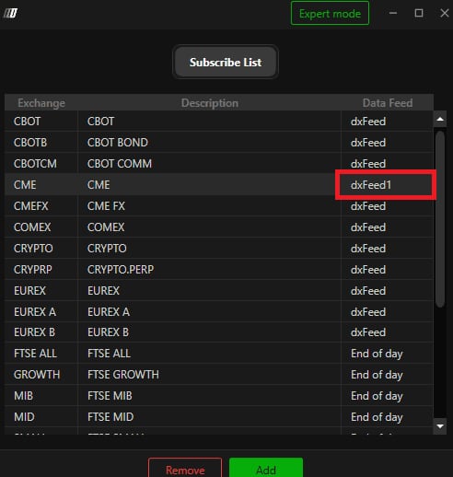This screenshot has height=477, width=453.
Task: Select the CBOTB exchange cell
Action: 41,143
